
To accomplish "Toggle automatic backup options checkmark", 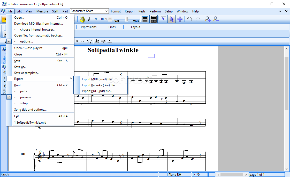I will coord(9,41).
